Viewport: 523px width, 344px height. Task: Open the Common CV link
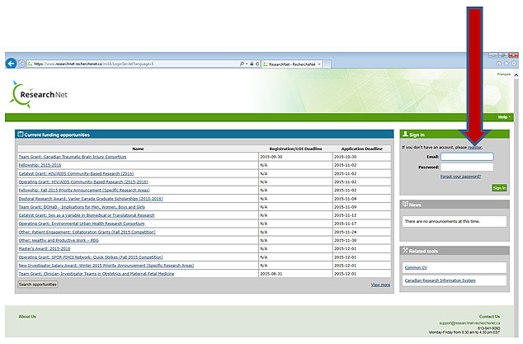[416, 267]
